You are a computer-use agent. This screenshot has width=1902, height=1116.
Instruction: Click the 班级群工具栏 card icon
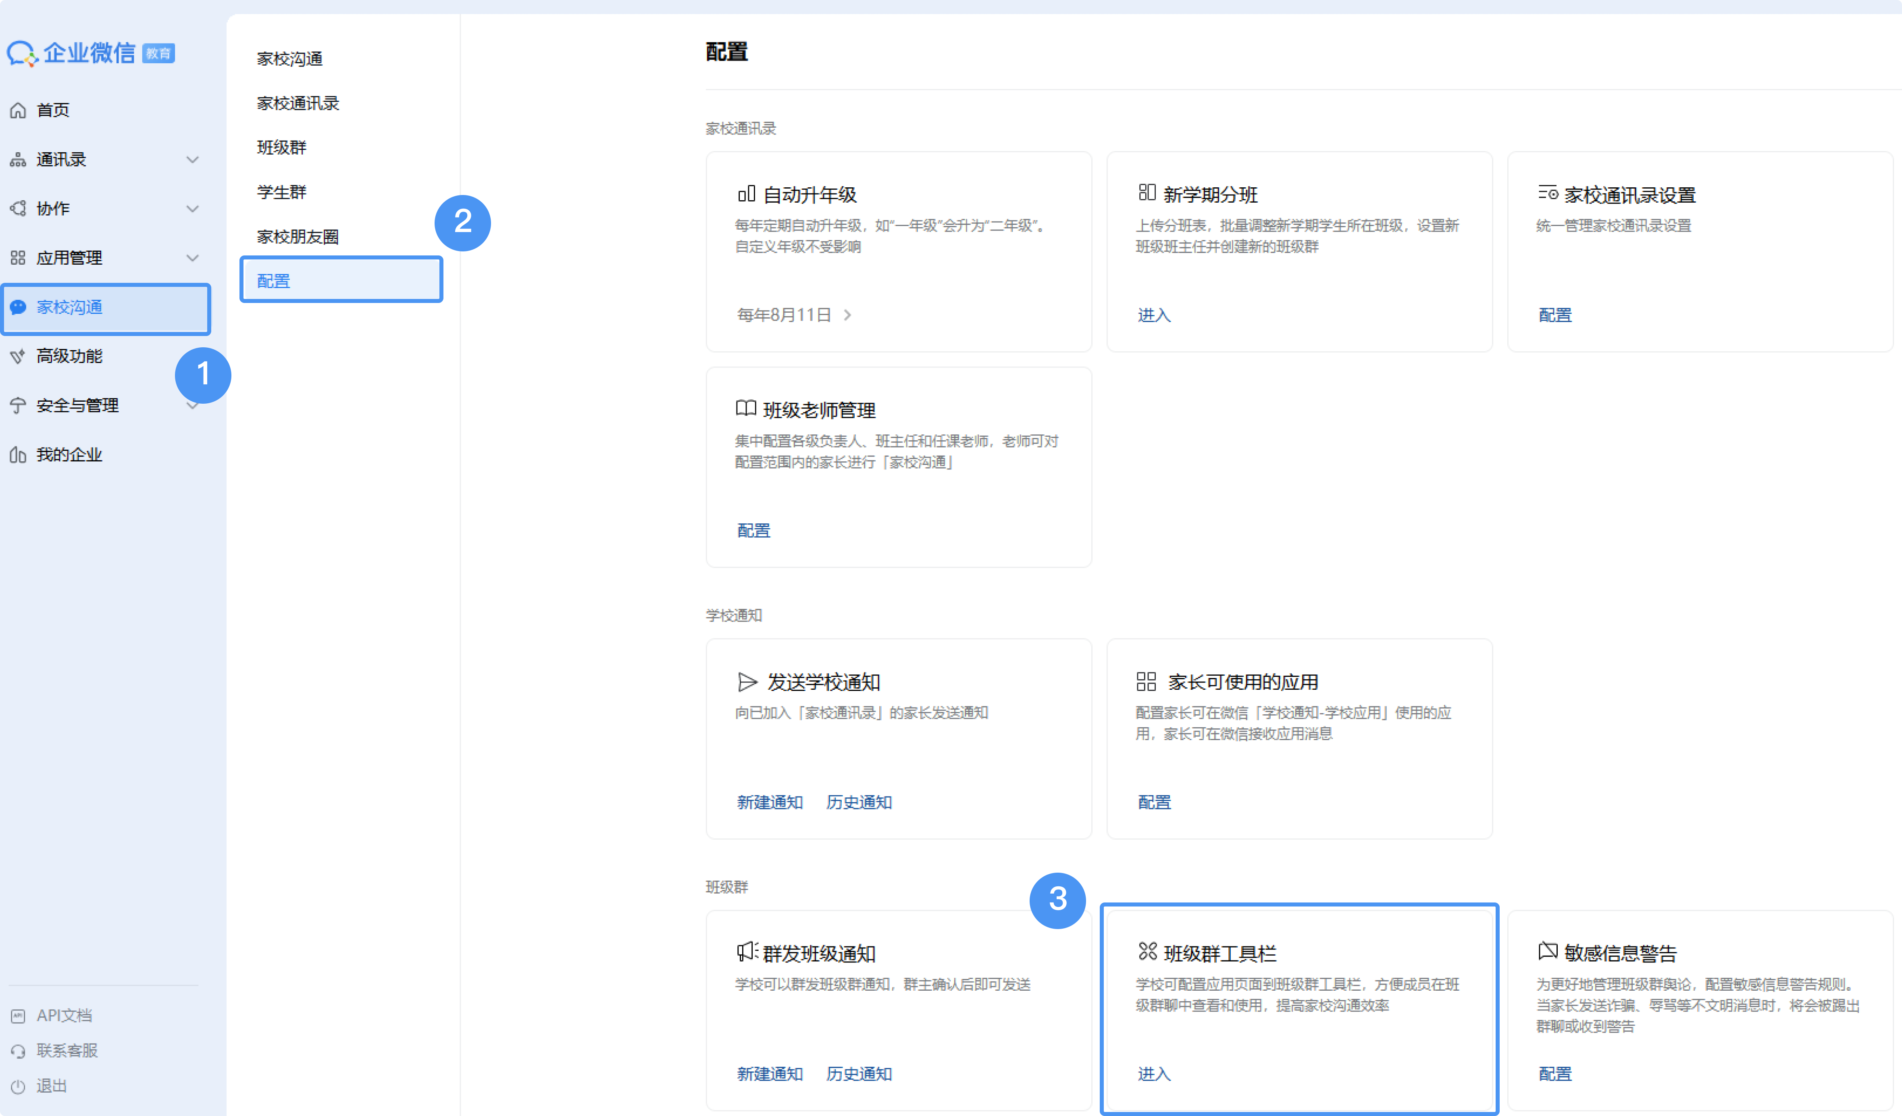click(1148, 952)
